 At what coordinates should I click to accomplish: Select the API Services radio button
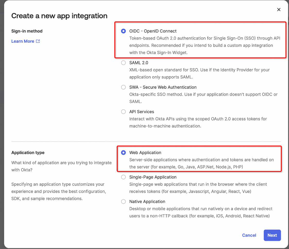[x=123, y=112]
